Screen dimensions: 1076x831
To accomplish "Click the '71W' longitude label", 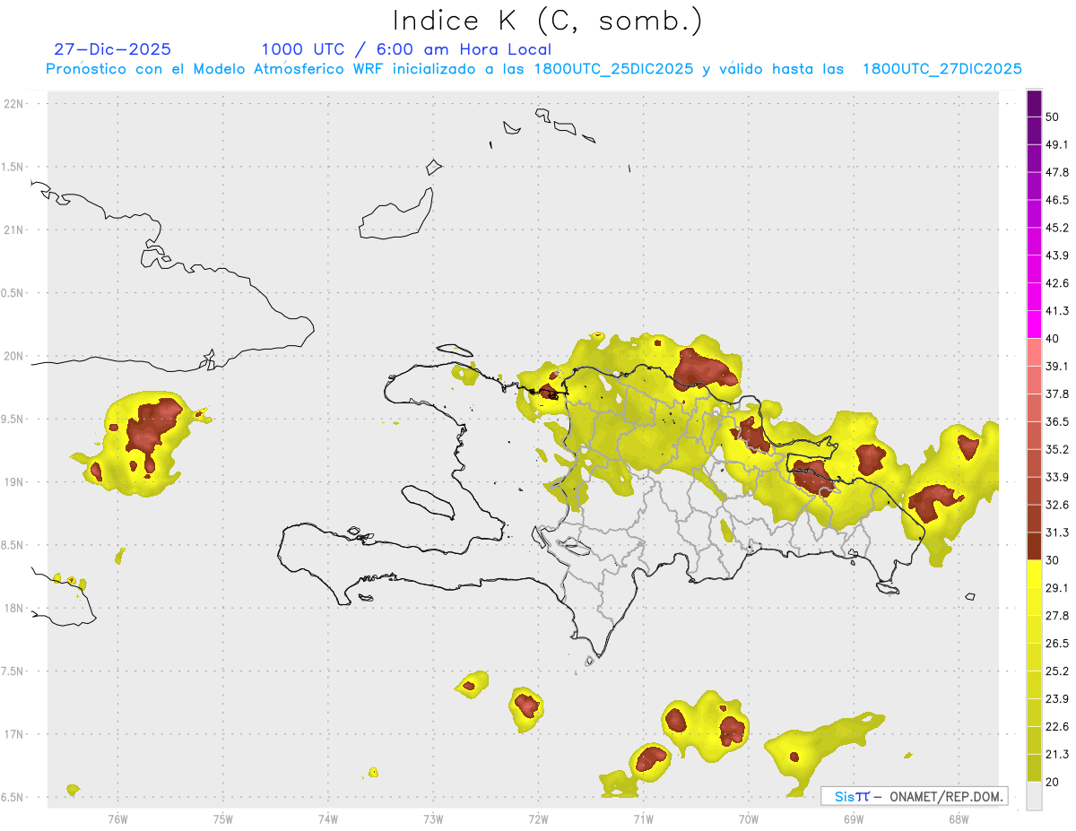I will click(x=643, y=818).
